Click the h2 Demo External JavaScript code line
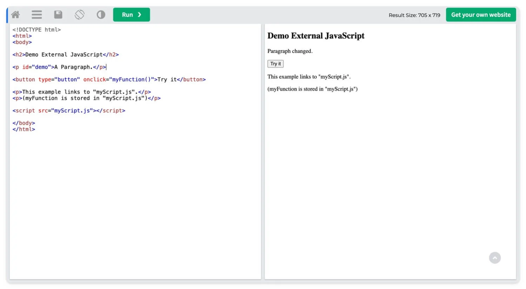Image resolution: width=526 pixels, height=289 pixels. click(x=66, y=55)
